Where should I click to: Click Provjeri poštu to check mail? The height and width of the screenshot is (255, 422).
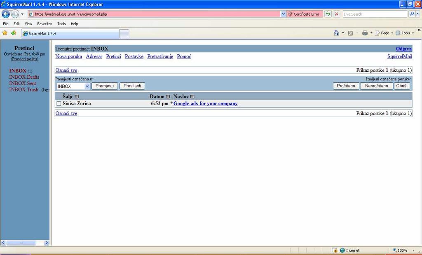pyautogui.click(x=24, y=59)
